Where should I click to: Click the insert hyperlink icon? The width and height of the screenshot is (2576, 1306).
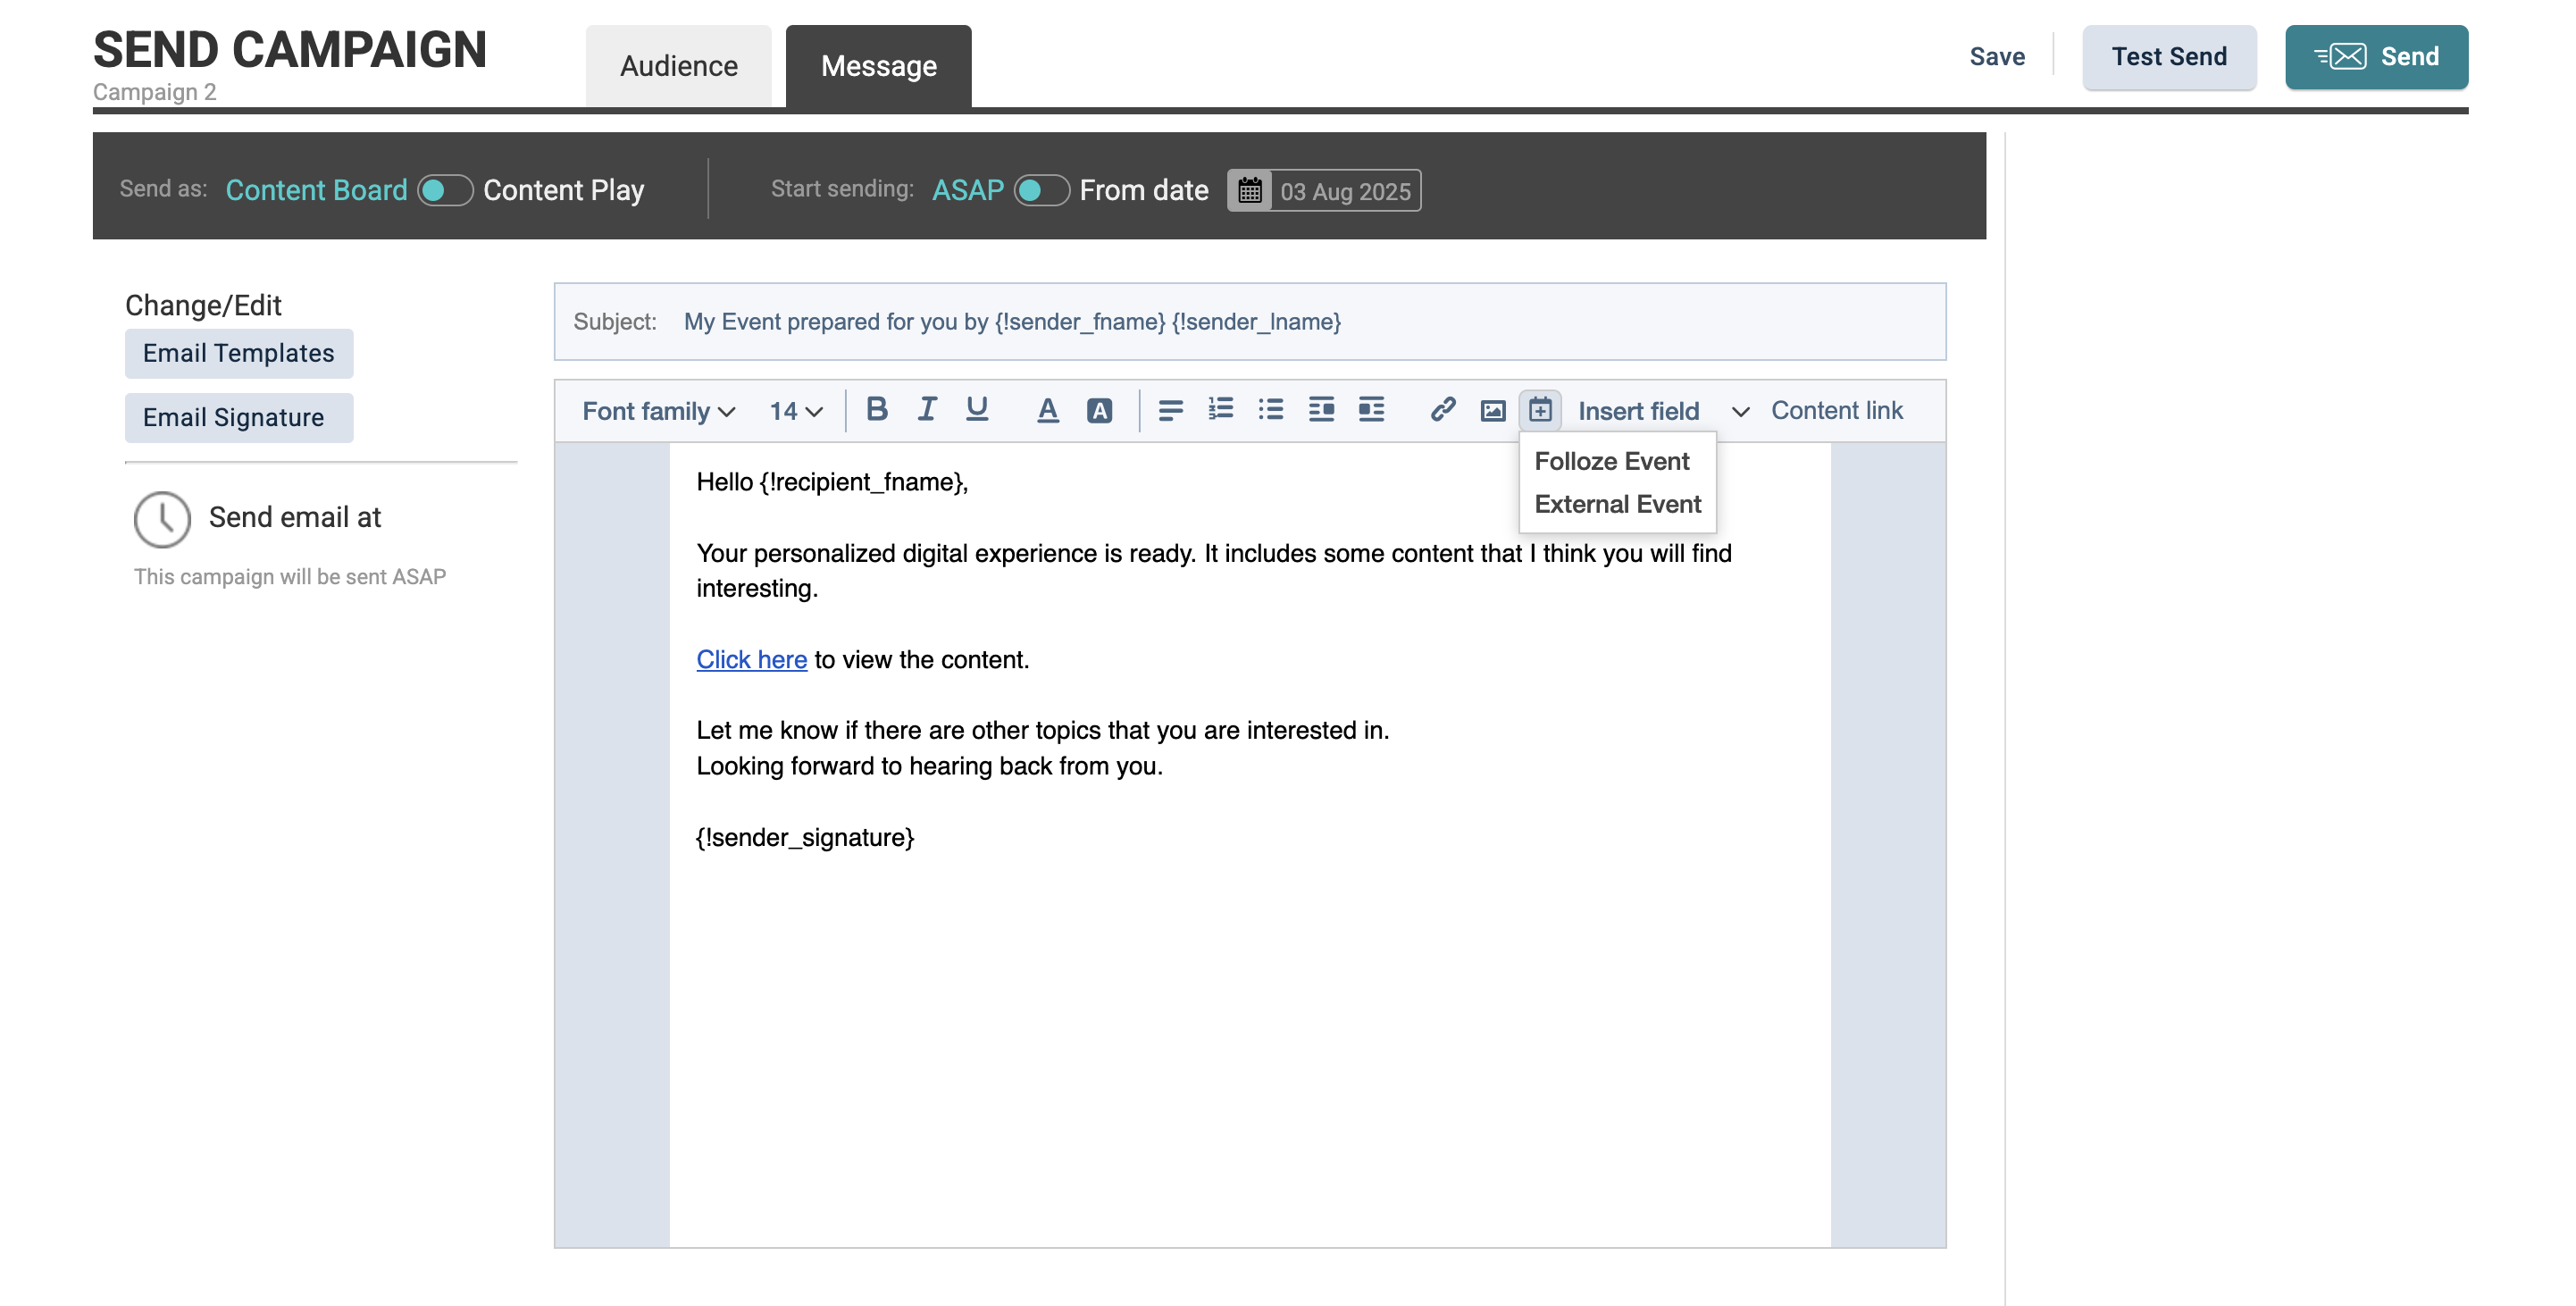click(x=1442, y=409)
